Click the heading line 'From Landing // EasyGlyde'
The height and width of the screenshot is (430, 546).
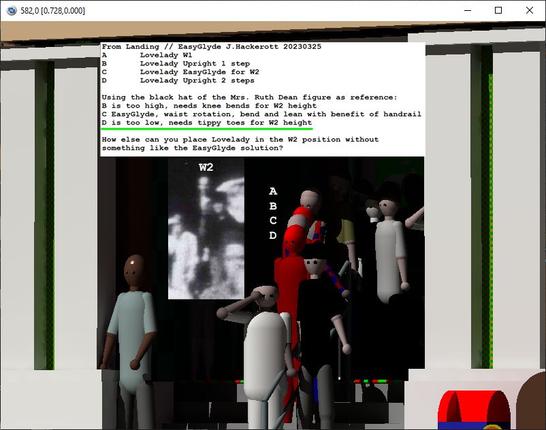(211, 47)
